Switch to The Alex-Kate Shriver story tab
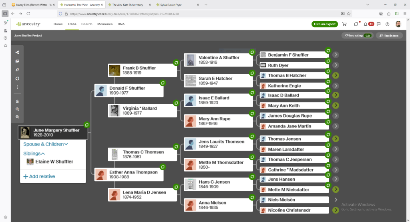The width and height of the screenshot is (410, 222). coord(128,5)
